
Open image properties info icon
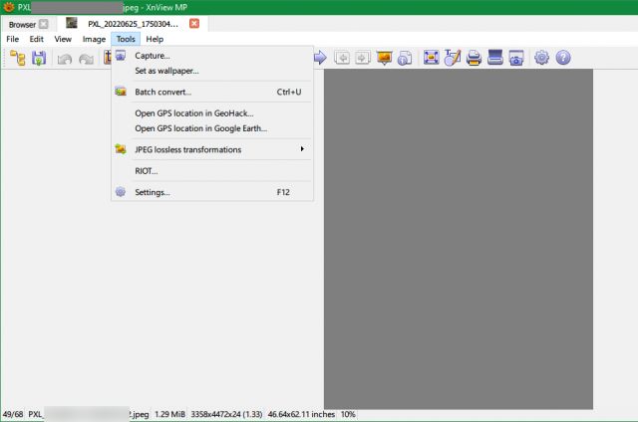tap(405, 58)
